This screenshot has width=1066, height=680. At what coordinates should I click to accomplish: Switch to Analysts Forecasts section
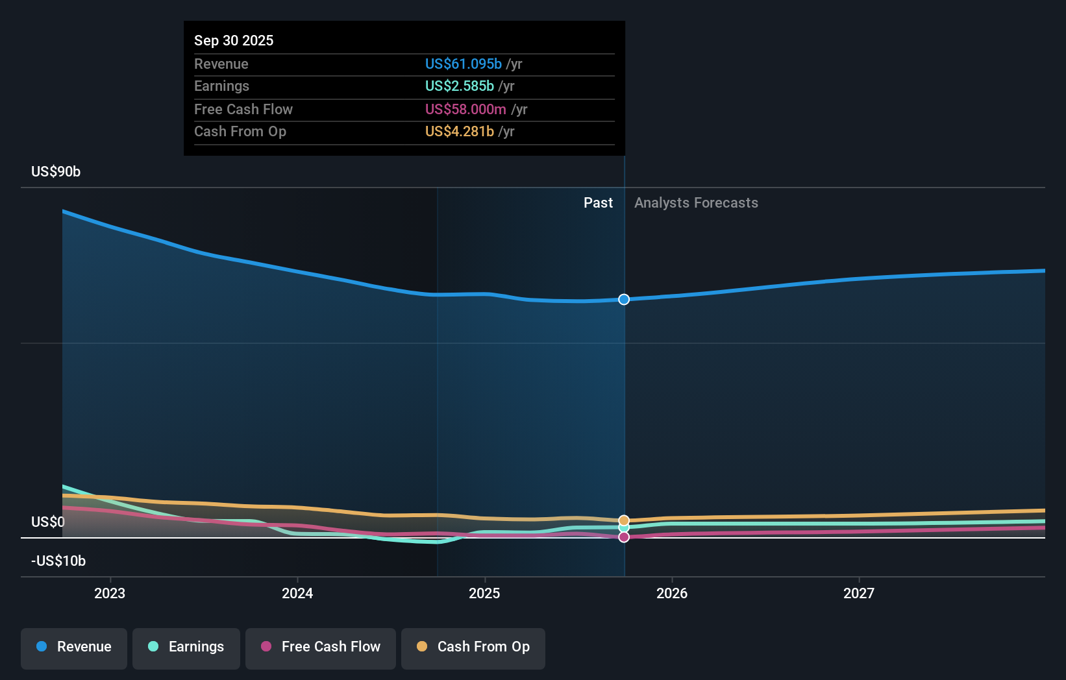pos(696,202)
